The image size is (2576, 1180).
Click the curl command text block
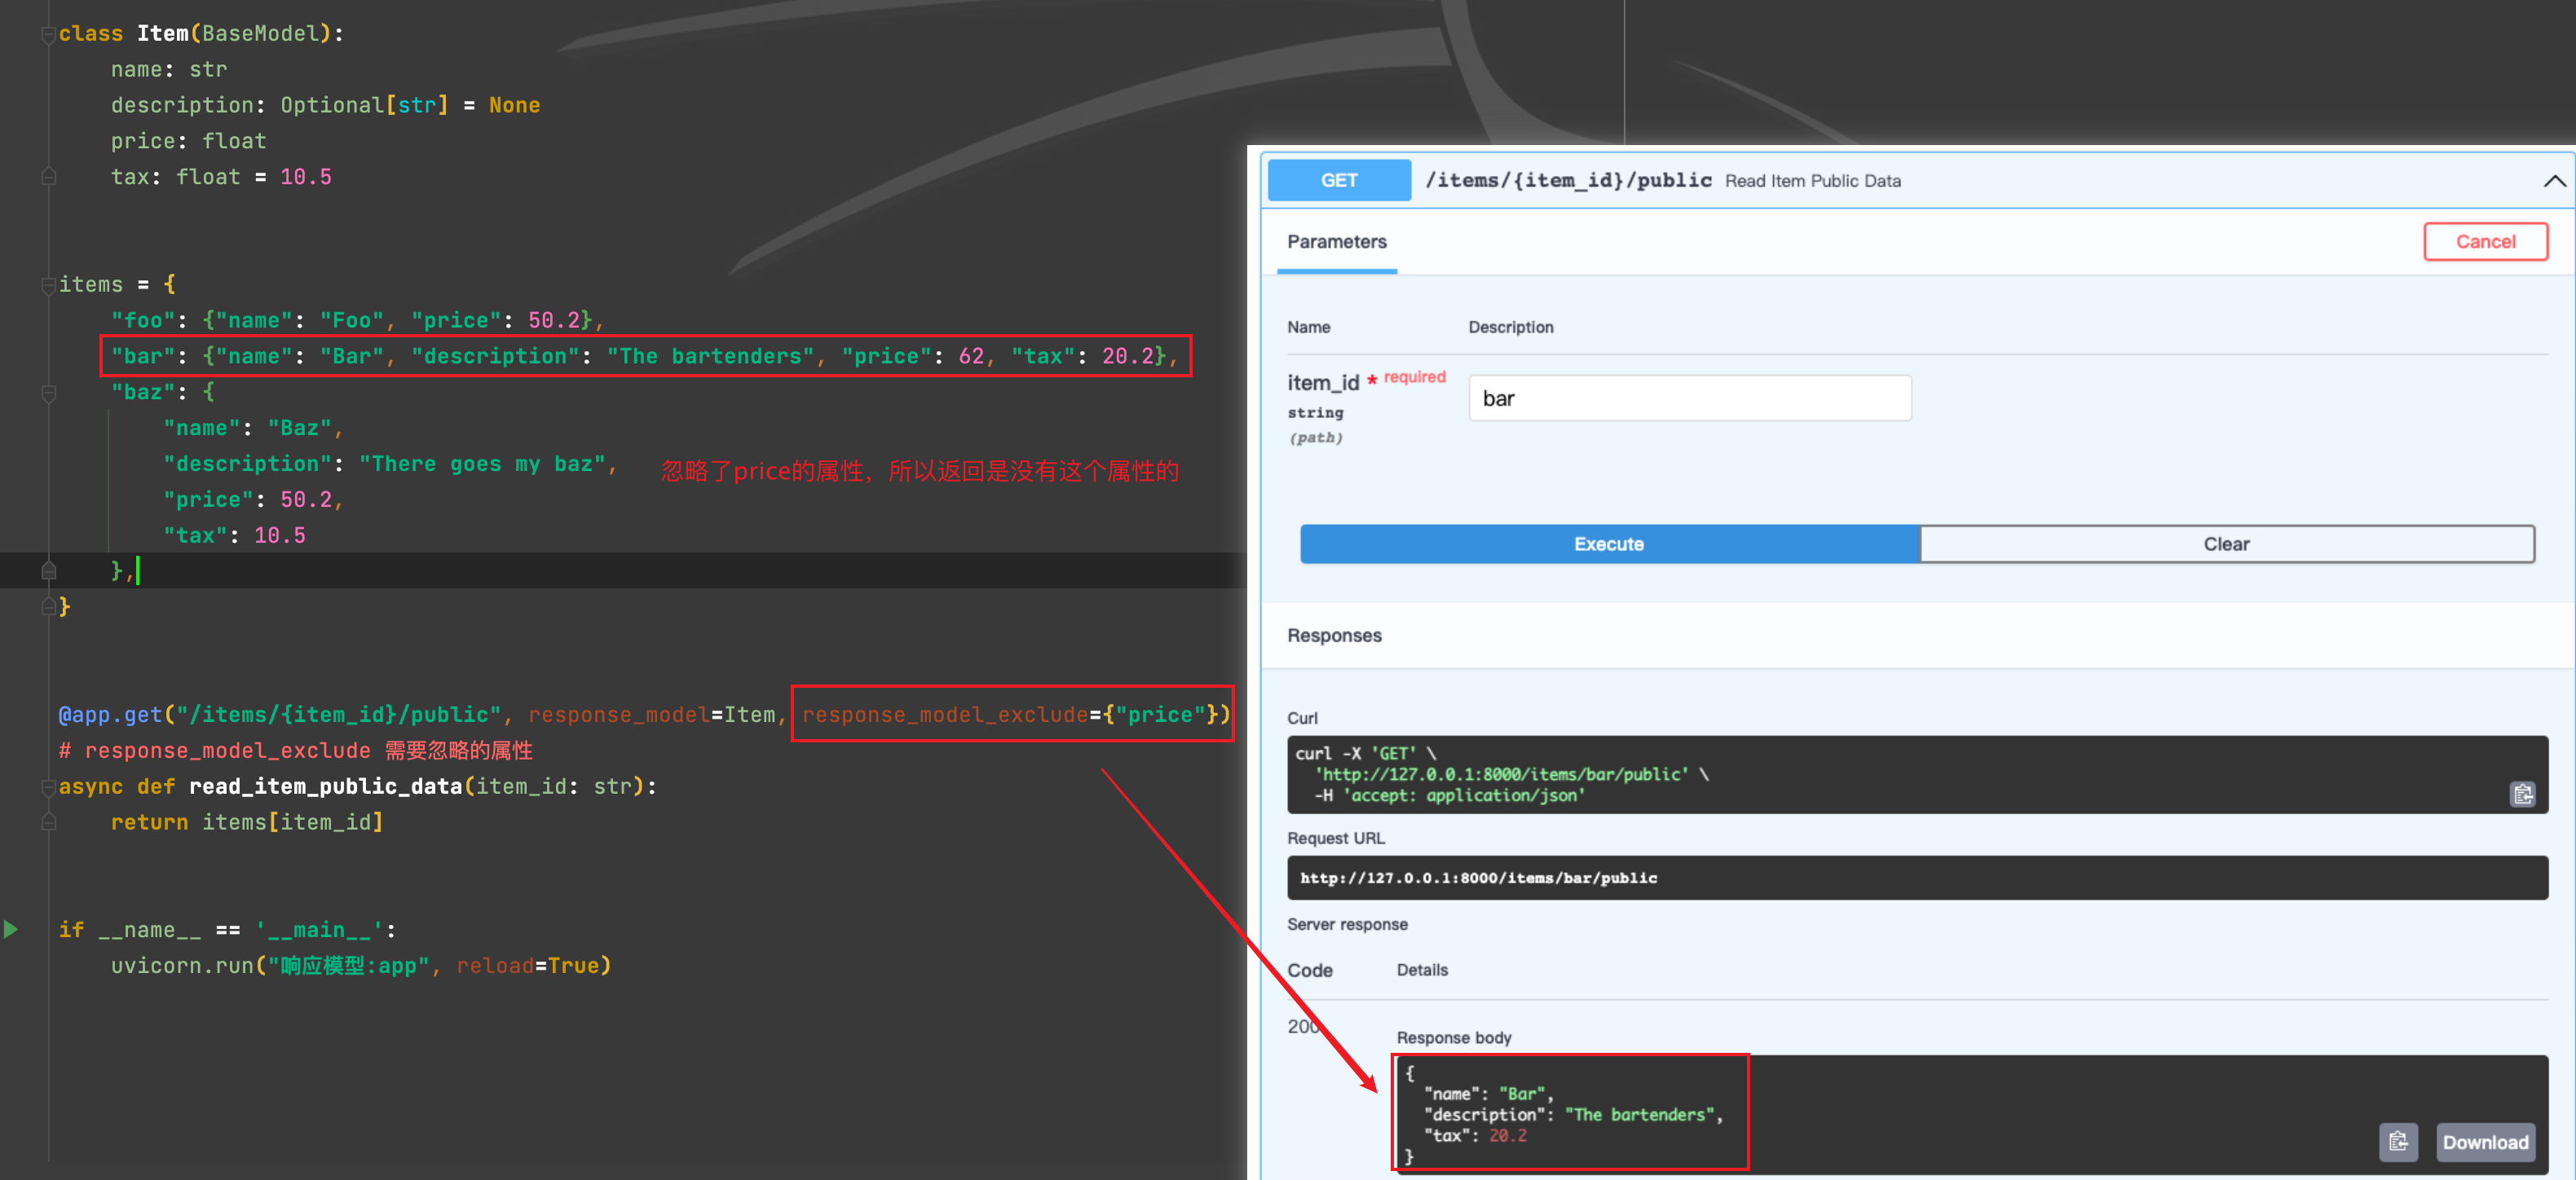coord(1916,775)
